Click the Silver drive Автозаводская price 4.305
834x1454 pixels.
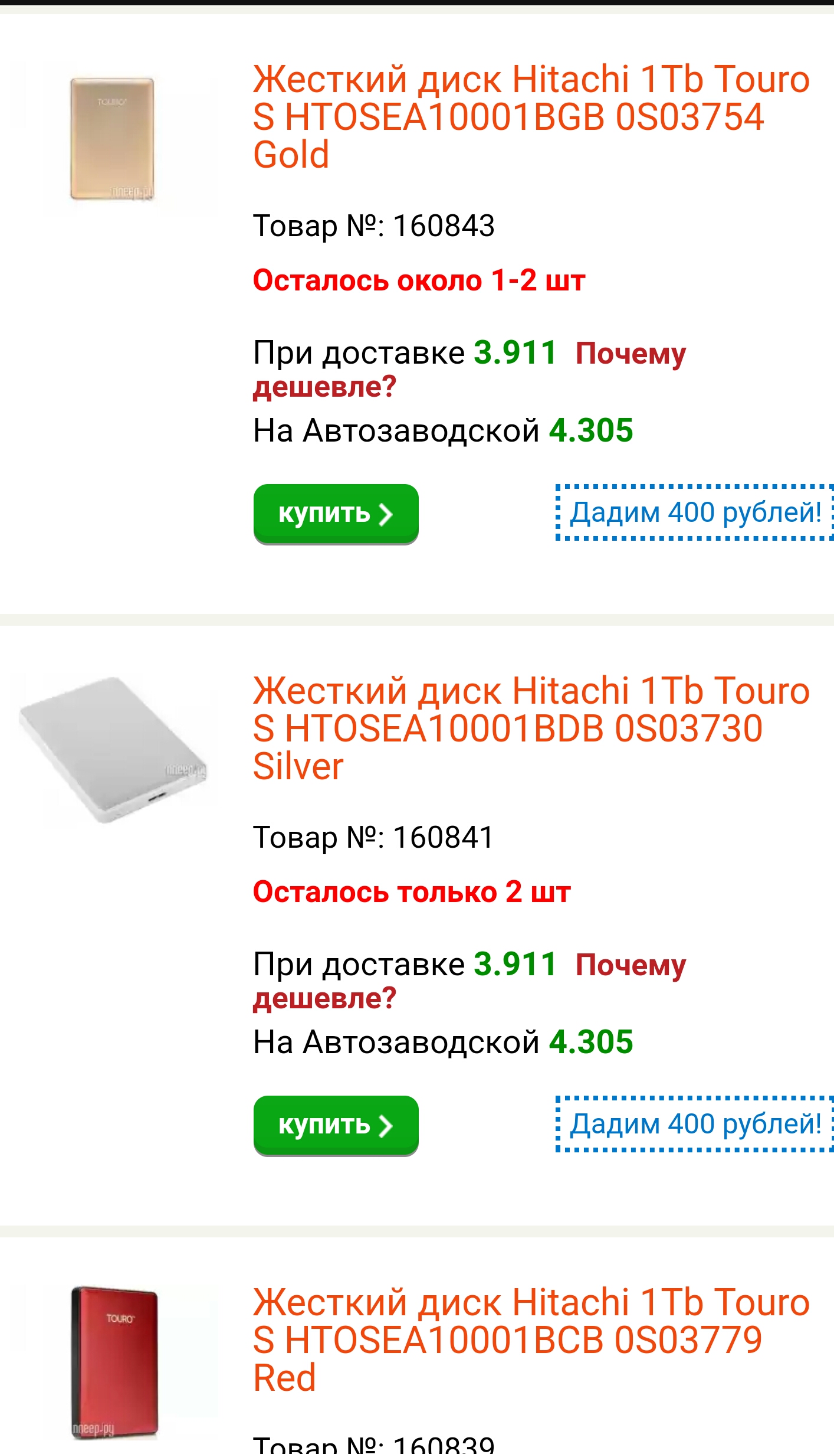point(590,1043)
